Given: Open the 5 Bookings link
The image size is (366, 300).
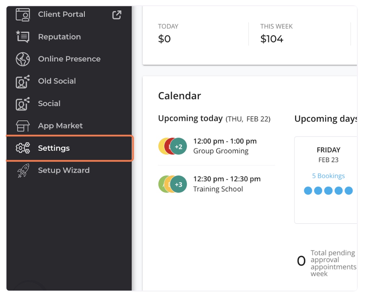Looking at the screenshot, I should (x=328, y=176).
